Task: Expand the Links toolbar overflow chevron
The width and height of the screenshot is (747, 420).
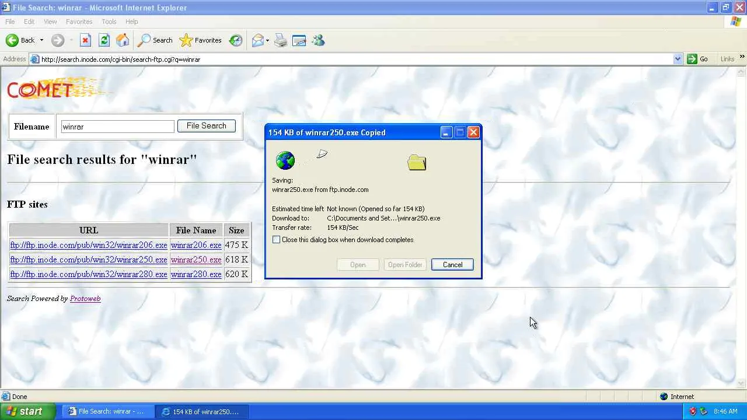Action: [x=742, y=57]
